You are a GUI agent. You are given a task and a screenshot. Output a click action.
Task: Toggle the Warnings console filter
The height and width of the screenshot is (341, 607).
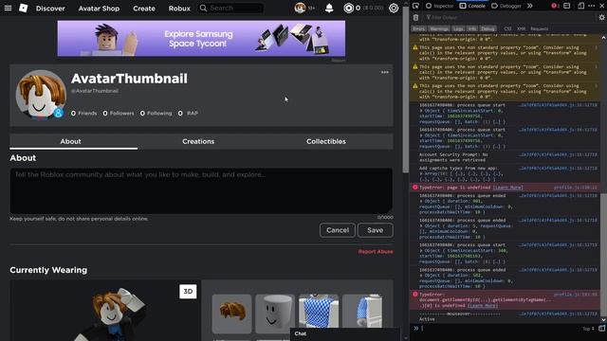pyautogui.click(x=439, y=28)
